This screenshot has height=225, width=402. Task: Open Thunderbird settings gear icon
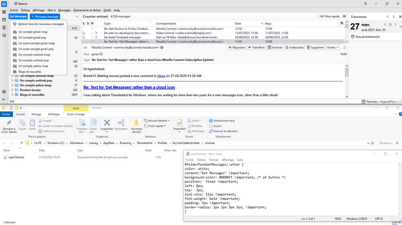(4, 92)
